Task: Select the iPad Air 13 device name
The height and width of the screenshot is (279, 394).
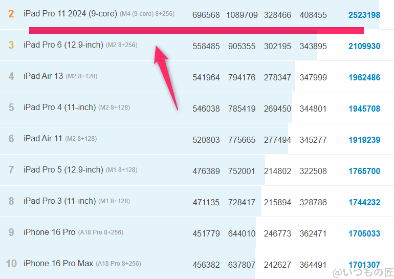Action: [43, 76]
